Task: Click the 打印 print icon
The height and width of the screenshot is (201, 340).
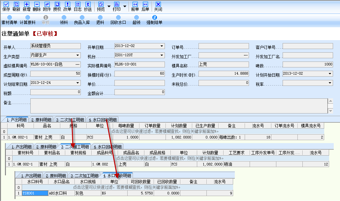Action: point(117,7)
